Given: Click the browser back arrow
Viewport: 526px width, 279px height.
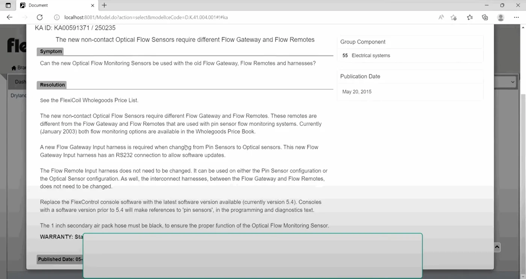Looking at the screenshot, I should coord(10,17).
